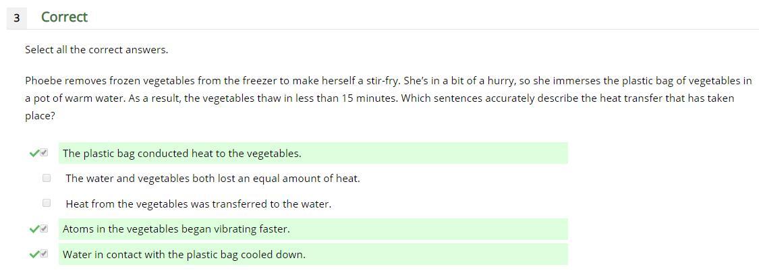Select the answer text 'Atoms in the vegetables began vibrating faster.'
The height and width of the screenshot is (275, 759).
[176, 229]
